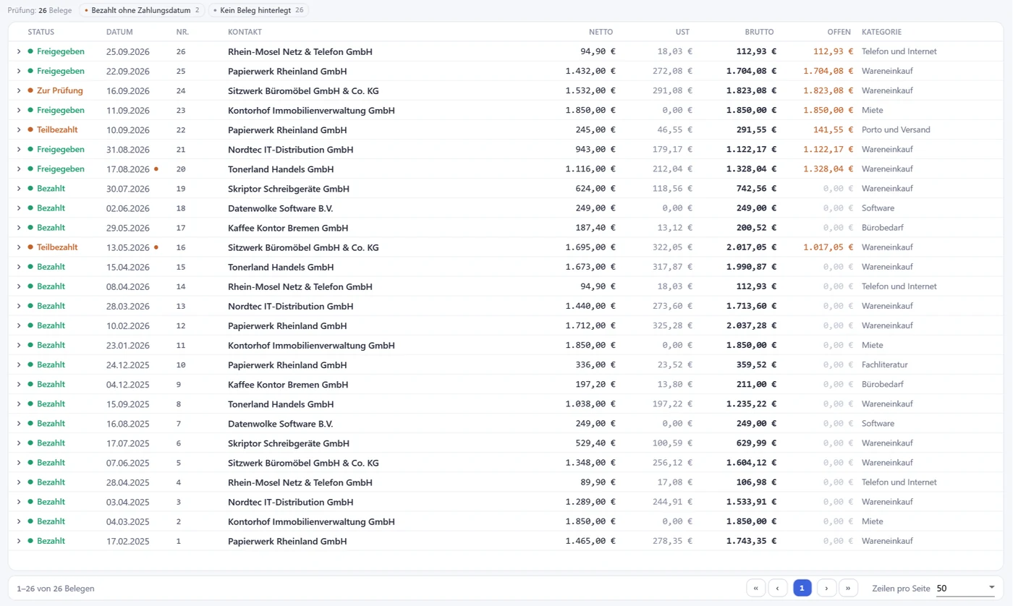This screenshot has height=606, width=1013.
Task: Select Nordtec IT-Distribution GmbH in row 21
Action: click(x=290, y=150)
